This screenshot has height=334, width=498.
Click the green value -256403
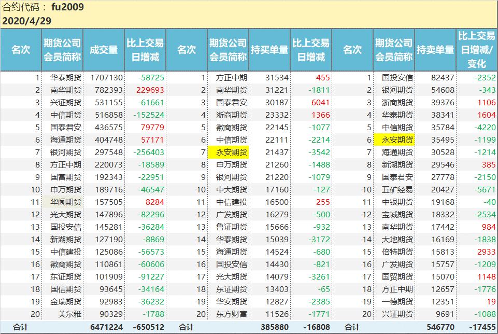(147, 152)
